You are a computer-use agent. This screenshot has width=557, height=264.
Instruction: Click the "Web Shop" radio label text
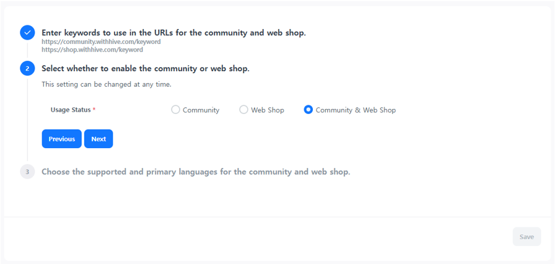pyautogui.click(x=268, y=110)
